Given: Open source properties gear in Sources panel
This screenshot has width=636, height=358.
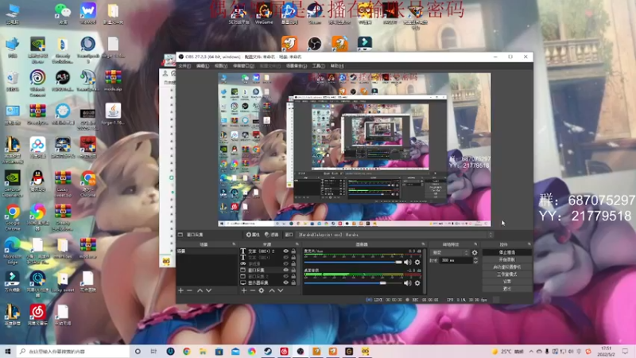Looking at the screenshot, I should tap(262, 290).
